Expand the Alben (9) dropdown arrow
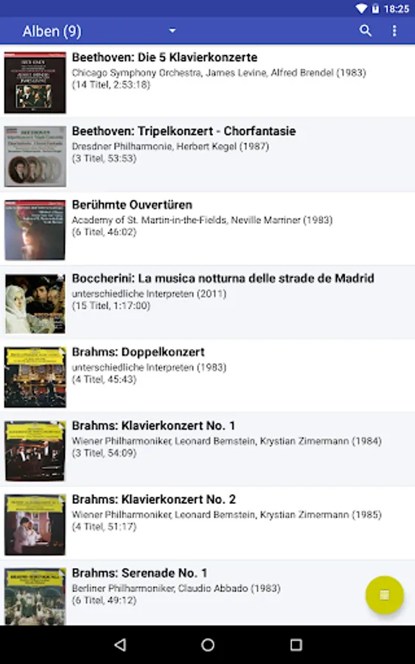This screenshot has height=664, width=415. (x=172, y=30)
